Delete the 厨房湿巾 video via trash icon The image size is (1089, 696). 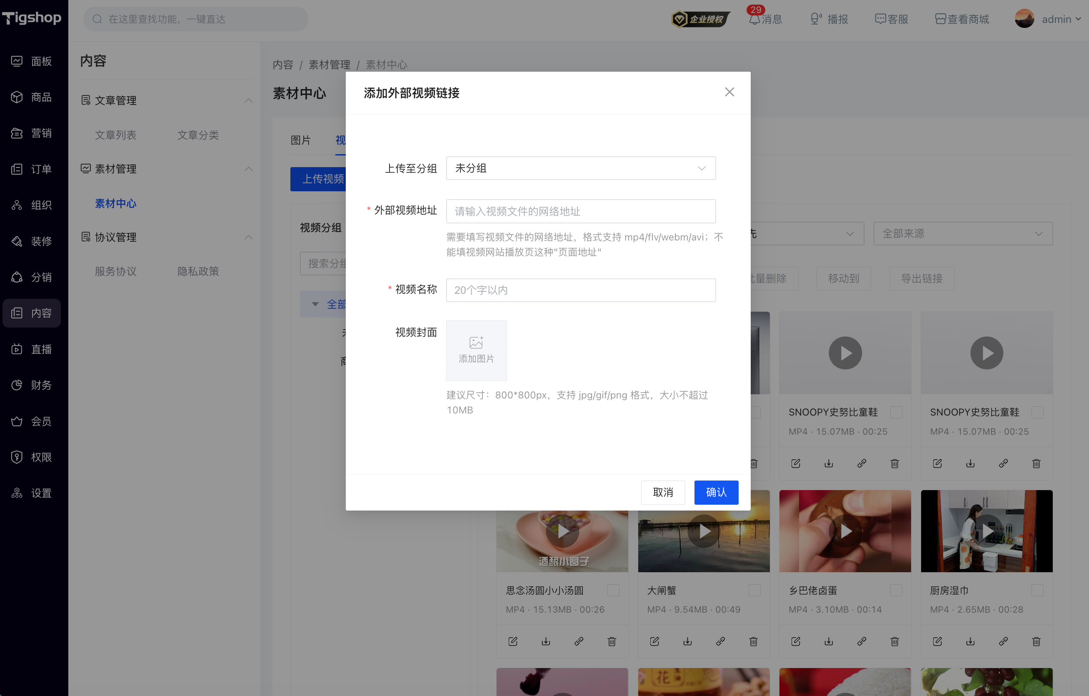(1036, 641)
